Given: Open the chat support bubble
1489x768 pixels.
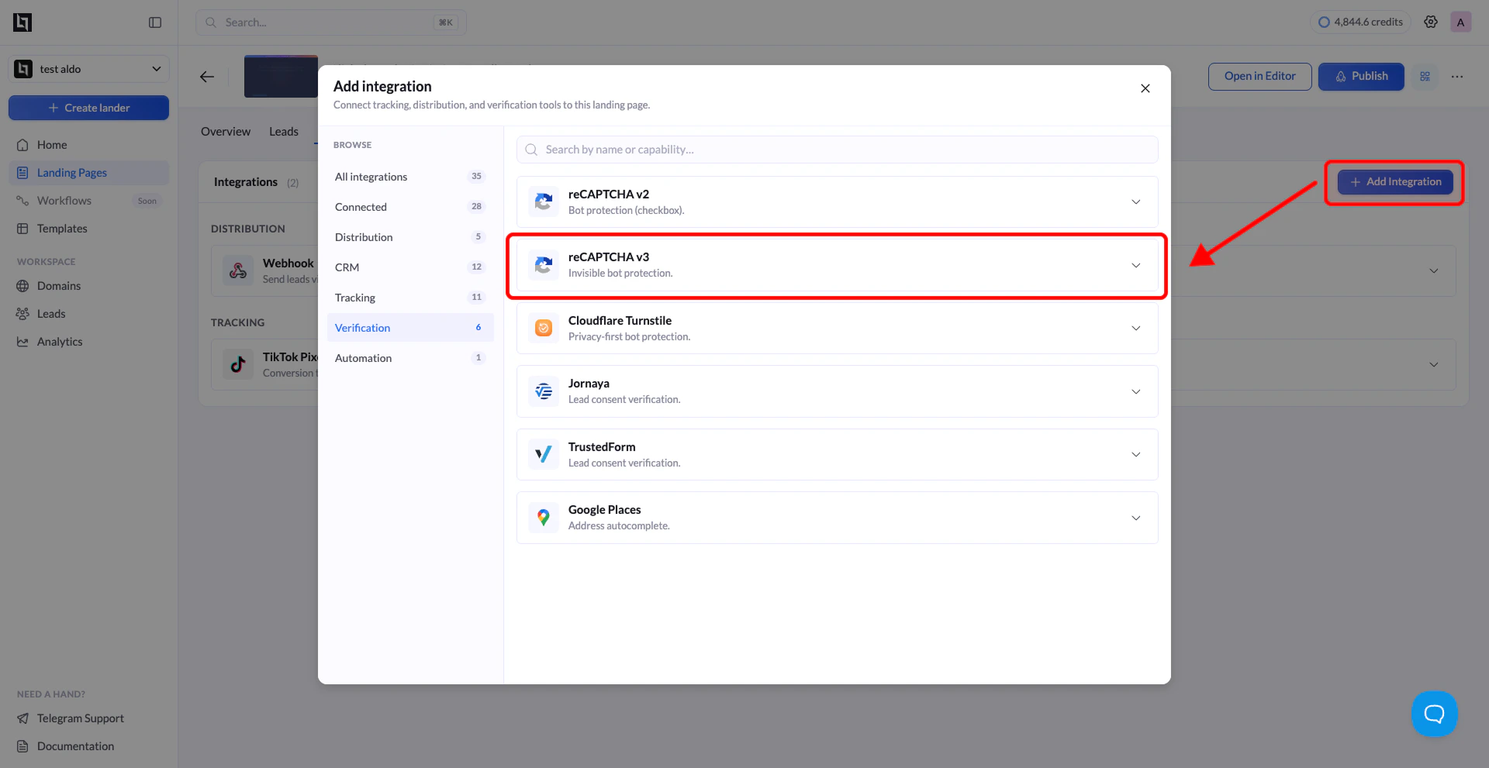Looking at the screenshot, I should [x=1435, y=714].
